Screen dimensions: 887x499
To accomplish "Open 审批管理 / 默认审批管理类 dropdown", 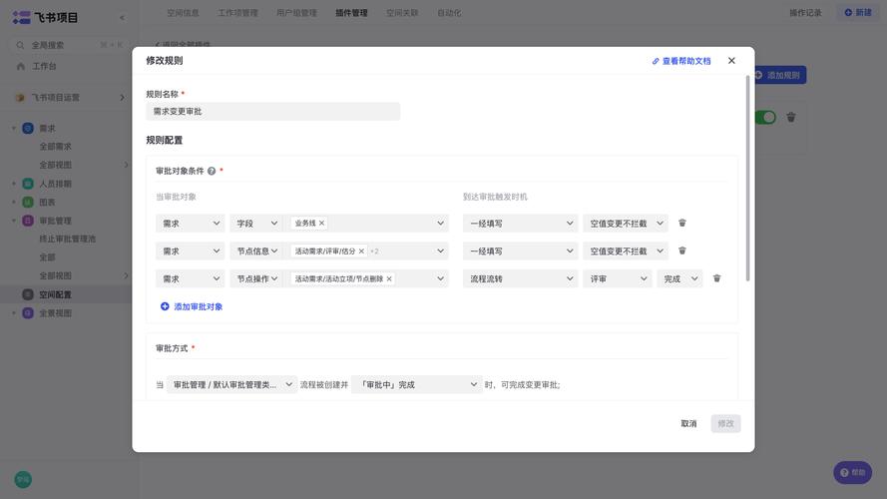I will coord(231,384).
